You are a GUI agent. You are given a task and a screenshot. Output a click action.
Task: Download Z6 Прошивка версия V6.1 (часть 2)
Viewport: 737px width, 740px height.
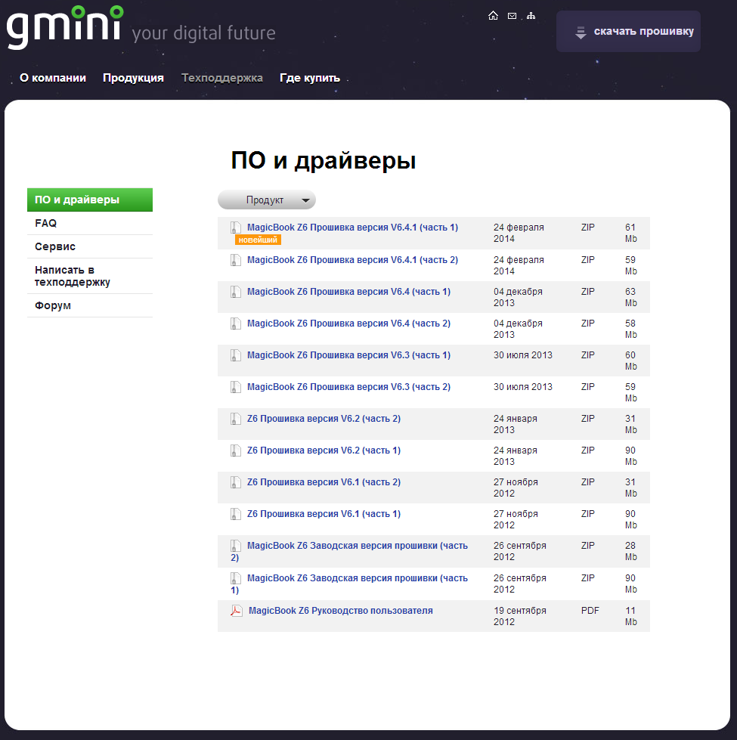pos(324,481)
